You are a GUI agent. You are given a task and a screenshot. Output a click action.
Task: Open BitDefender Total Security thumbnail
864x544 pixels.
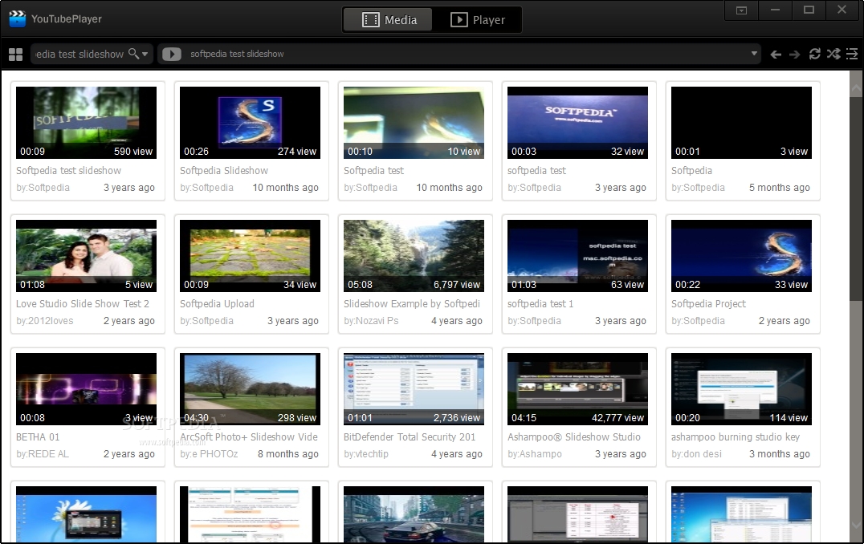click(x=414, y=388)
